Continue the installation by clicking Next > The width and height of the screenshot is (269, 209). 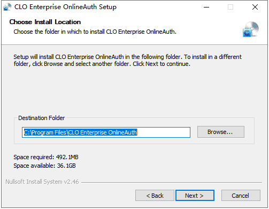(195, 196)
